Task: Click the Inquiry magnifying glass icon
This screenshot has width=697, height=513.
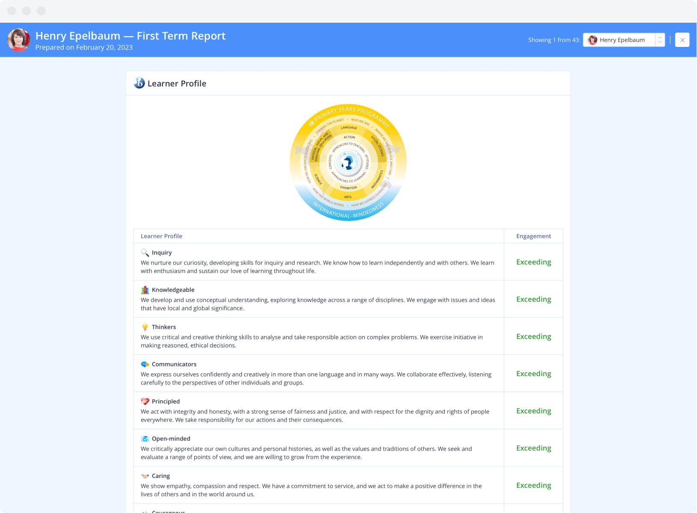Action: point(145,253)
